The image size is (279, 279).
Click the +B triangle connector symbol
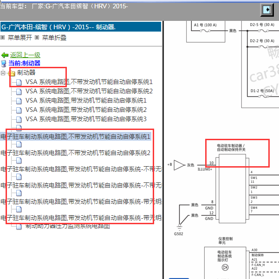pos(179,165)
